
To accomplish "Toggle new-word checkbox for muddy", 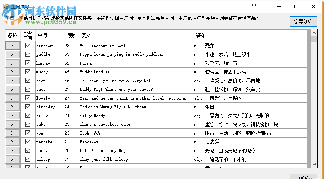I will pos(28,71).
